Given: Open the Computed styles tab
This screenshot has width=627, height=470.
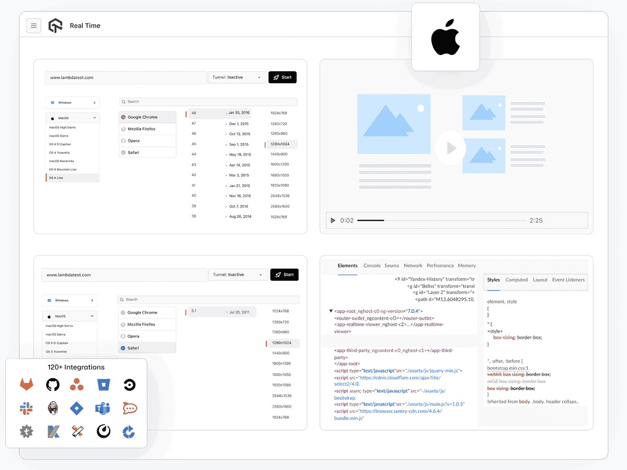Looking at the screenshot, I should coord(516,280).
